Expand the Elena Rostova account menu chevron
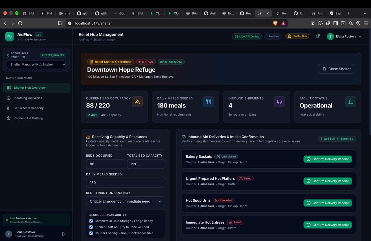 pos(360,36)
